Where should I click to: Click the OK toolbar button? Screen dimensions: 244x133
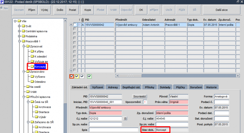click(141, 10)
